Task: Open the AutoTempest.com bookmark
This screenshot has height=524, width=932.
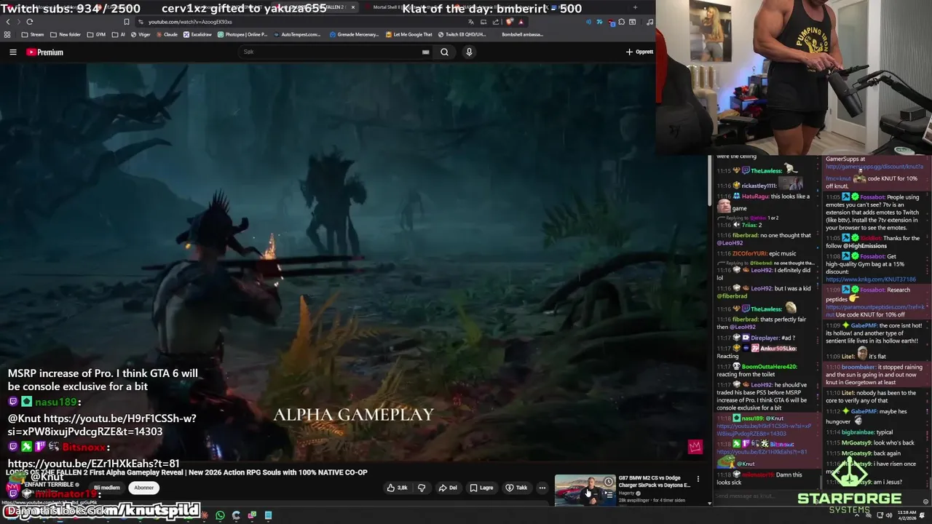Action: pyautogui.click(x=296, y=34)
